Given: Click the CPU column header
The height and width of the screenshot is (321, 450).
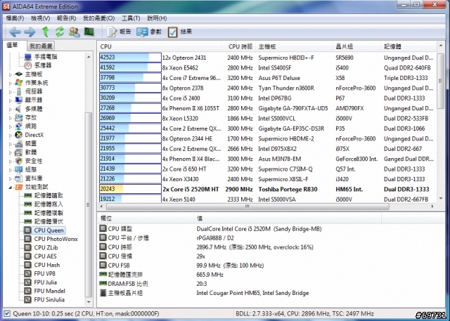Looking at the screenshot, I should pyautogui.click(x=160, y=46).
